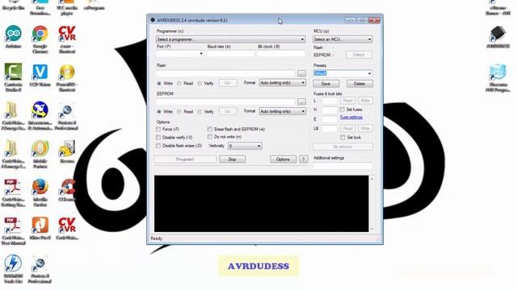517x290 pixels.
Task: Click the L fuse value field
Action: (x=330, y=101)
